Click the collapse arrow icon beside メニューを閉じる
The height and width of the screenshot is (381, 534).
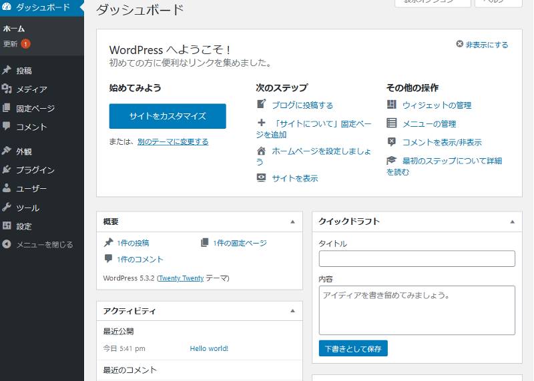(x=7, y=244)
